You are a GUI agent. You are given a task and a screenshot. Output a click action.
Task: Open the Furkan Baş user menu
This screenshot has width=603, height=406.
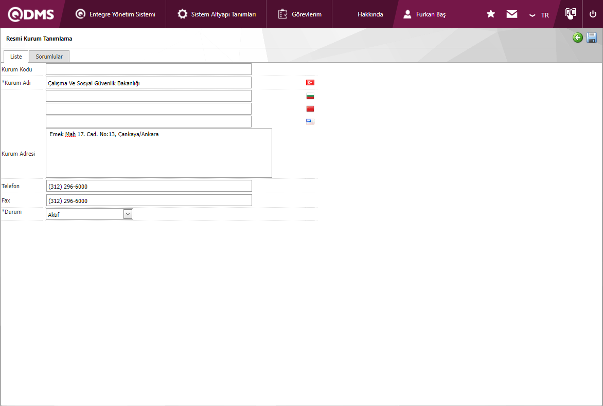coord(425,14)
